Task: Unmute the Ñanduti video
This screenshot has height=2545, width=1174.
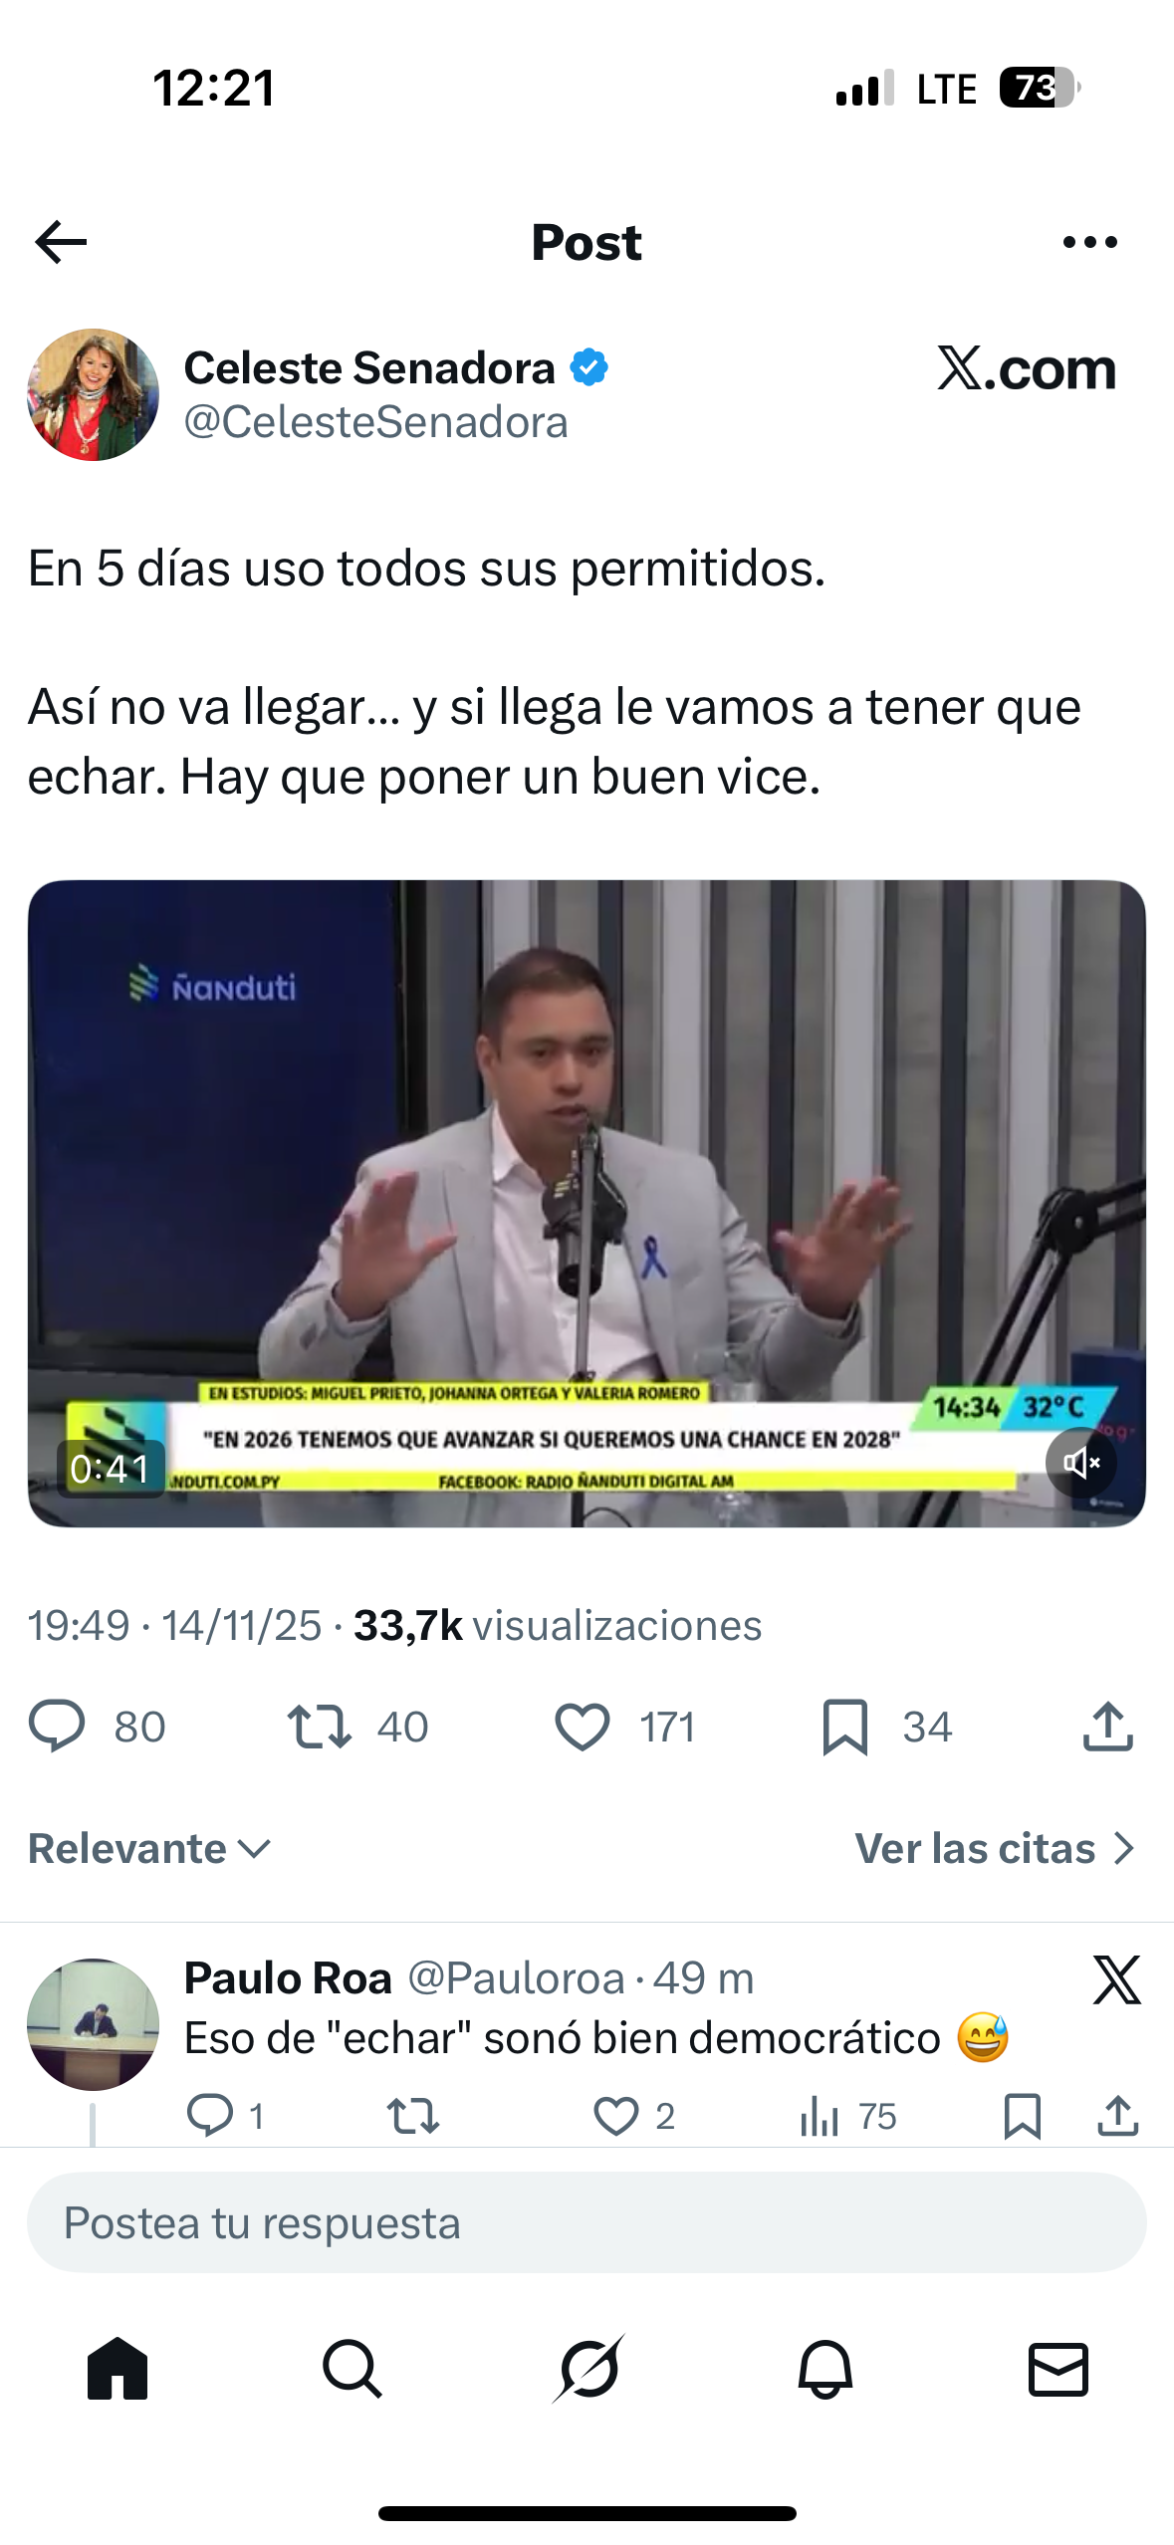Action: [1080, 1462]
